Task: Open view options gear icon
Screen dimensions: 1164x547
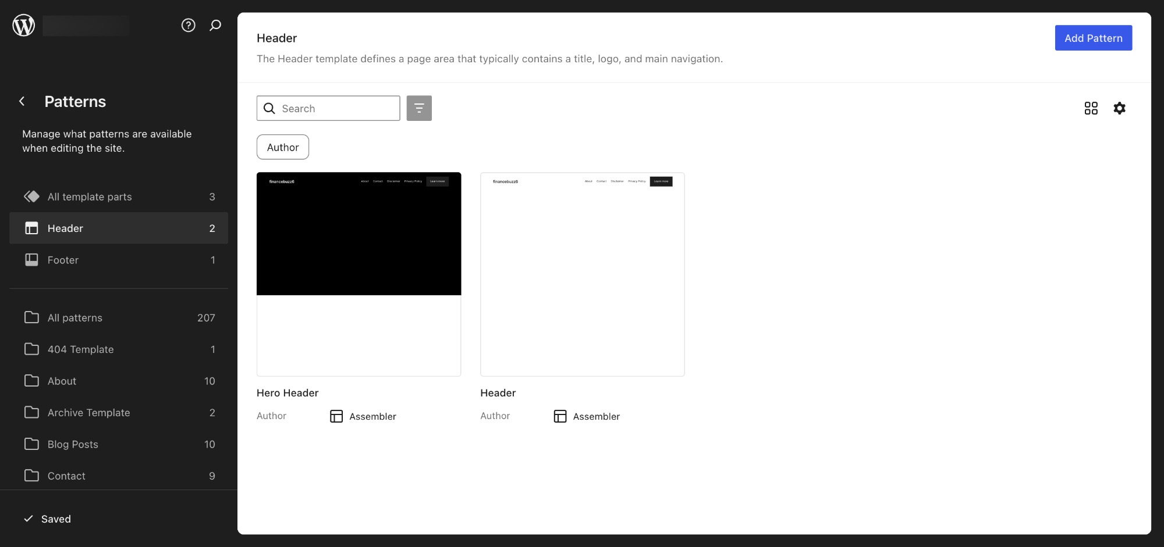Action: click(x=1119, y=108)
